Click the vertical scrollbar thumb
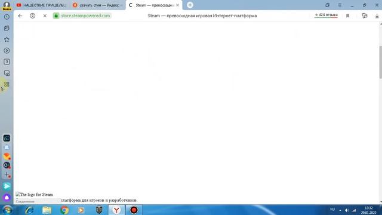Viewport: 382px width, 215px height. point(381,62)
